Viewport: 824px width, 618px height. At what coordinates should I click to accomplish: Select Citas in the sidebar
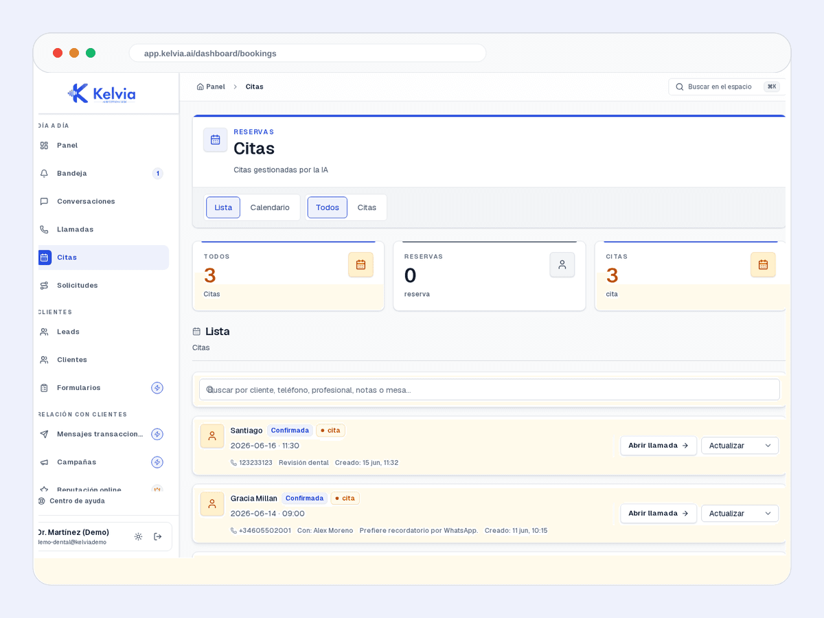103,257
